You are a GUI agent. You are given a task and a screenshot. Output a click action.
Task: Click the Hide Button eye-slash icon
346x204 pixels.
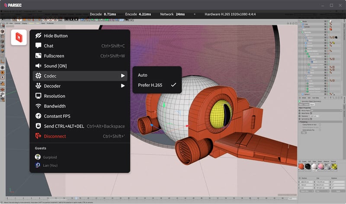point(38,36)
